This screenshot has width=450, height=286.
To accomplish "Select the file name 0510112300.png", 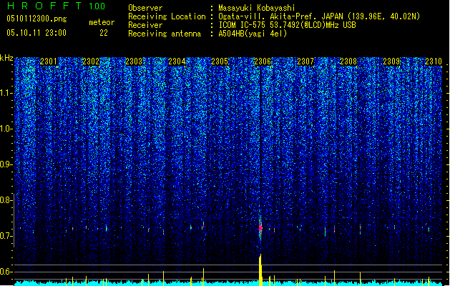I will tap(36, 19).
